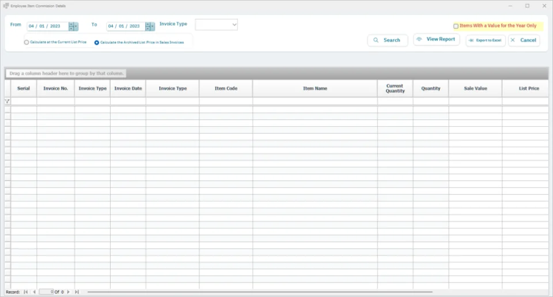Click the group-by panel drag area text
Screen dimensions: 553x297
tap(66, 73)
